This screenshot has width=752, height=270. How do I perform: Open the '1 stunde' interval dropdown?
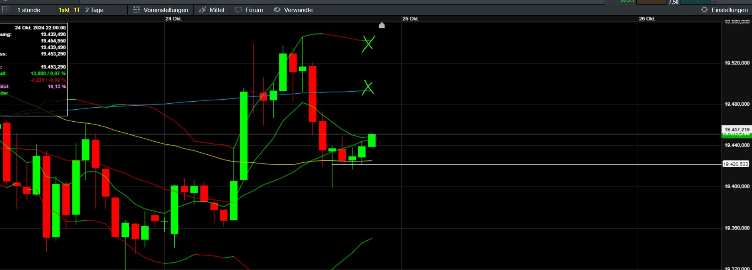click(x=35, y=10)
